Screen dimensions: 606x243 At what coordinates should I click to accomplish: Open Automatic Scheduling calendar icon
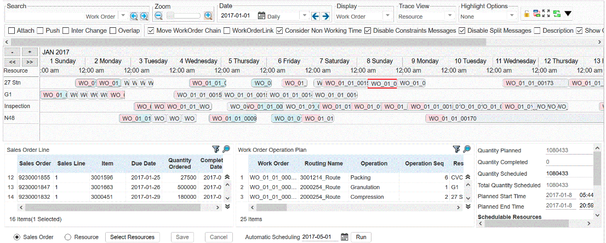point(345,237)
